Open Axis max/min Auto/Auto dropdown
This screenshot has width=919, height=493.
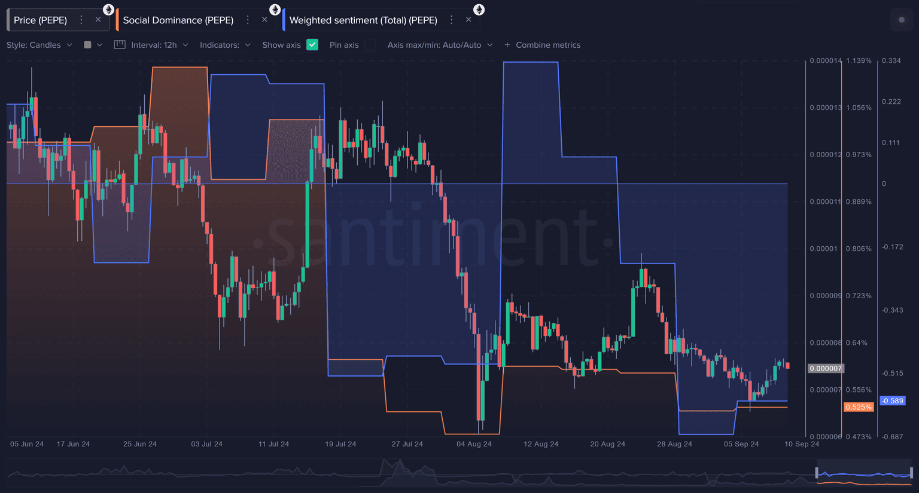(440, 45)
